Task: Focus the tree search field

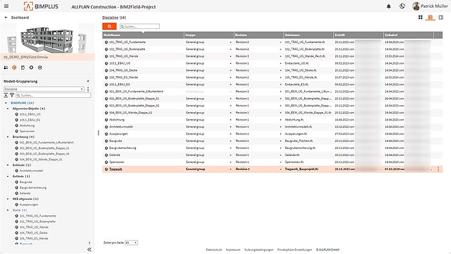Action: (x=53, y=95)
